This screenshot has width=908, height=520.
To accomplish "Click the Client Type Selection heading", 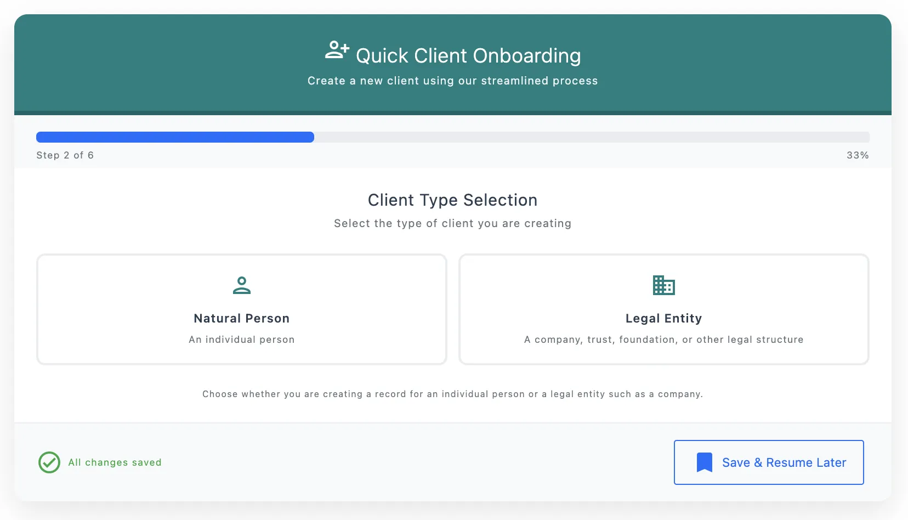I will click(452, 200).
